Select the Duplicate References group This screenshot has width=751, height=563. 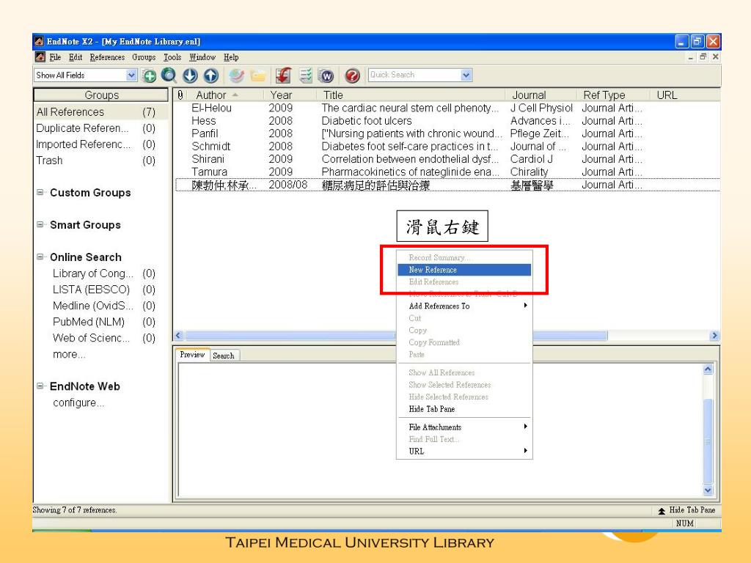pos(100,128)
